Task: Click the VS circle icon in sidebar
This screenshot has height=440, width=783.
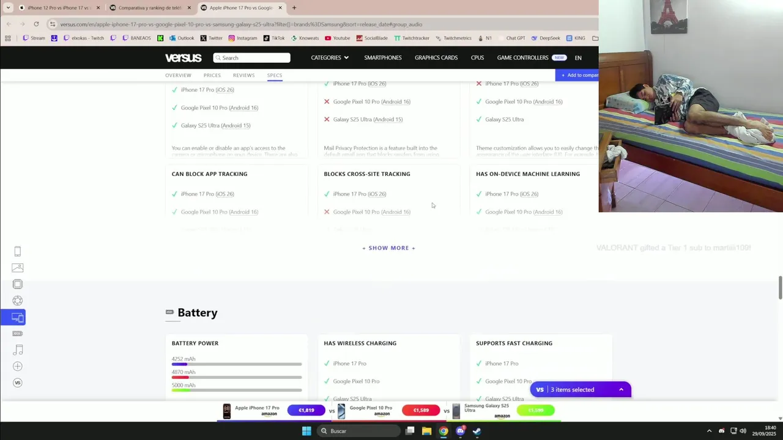Action: [x=17, y=383]
